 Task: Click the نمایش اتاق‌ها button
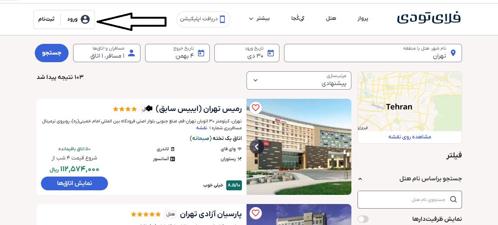(74, 183)
